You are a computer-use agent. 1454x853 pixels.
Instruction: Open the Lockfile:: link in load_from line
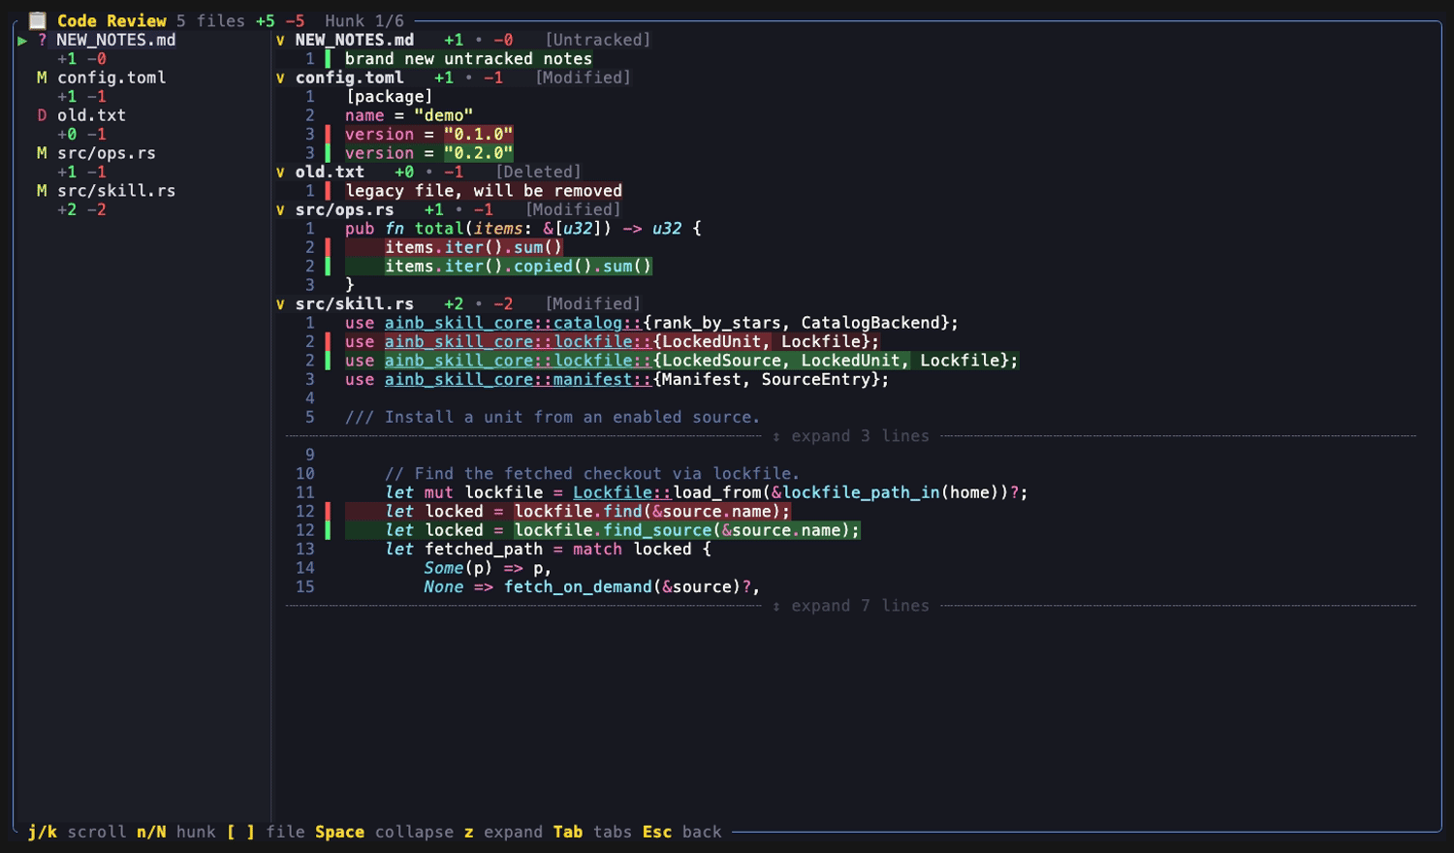tap(622, 492)
